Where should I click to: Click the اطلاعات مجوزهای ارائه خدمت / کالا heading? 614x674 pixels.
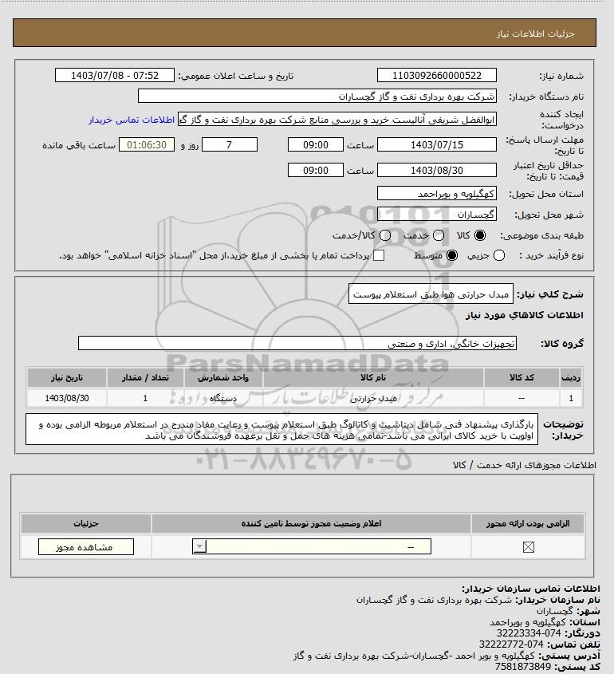[x=524, y=465]
